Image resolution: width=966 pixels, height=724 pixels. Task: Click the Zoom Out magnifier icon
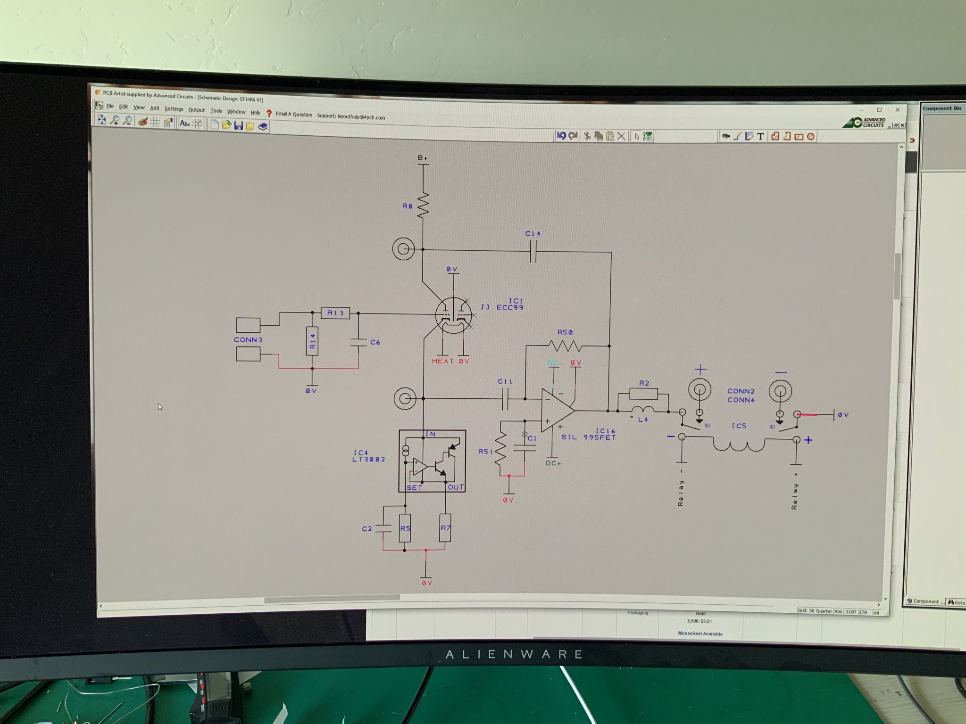pos(127,121)
